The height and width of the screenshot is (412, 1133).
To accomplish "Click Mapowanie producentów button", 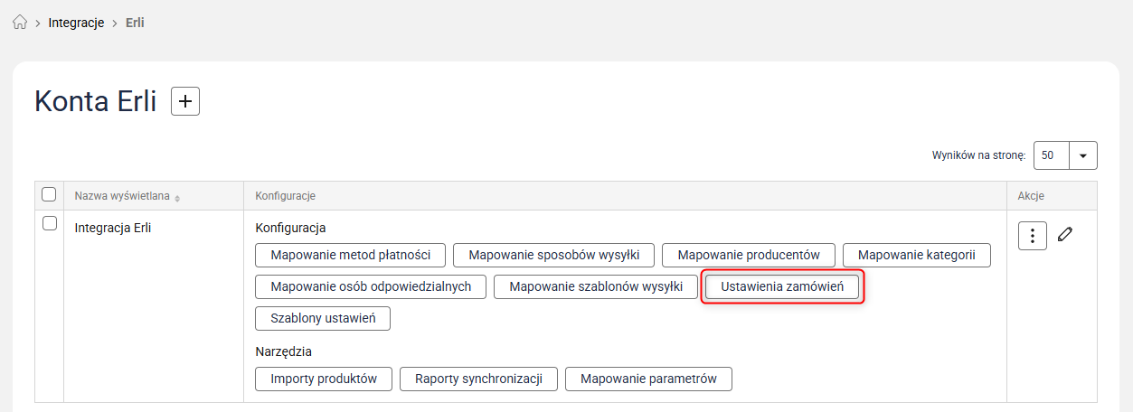I will pos(748,255).
